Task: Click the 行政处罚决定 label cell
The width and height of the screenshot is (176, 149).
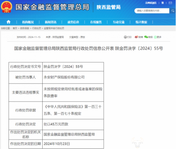Action: pyautogui.click(x=26, y=124)
